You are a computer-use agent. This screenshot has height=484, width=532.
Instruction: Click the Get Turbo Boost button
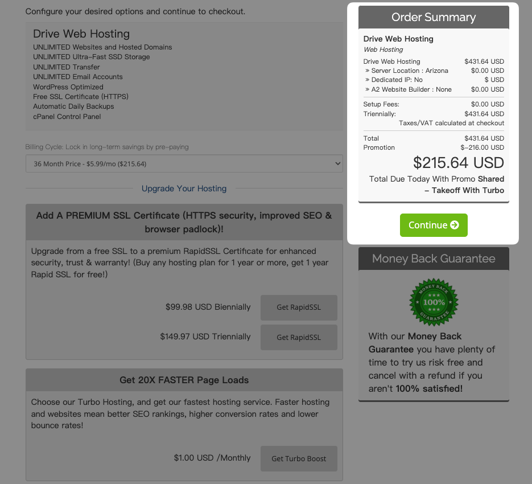click(x=299, y=458)
